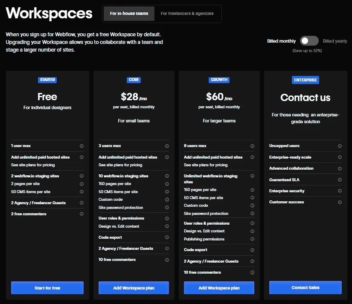Click info icon beside Core 'Custom code'
Image resolution: width=352 pixels, height=304 pixels.
[167, 200]
